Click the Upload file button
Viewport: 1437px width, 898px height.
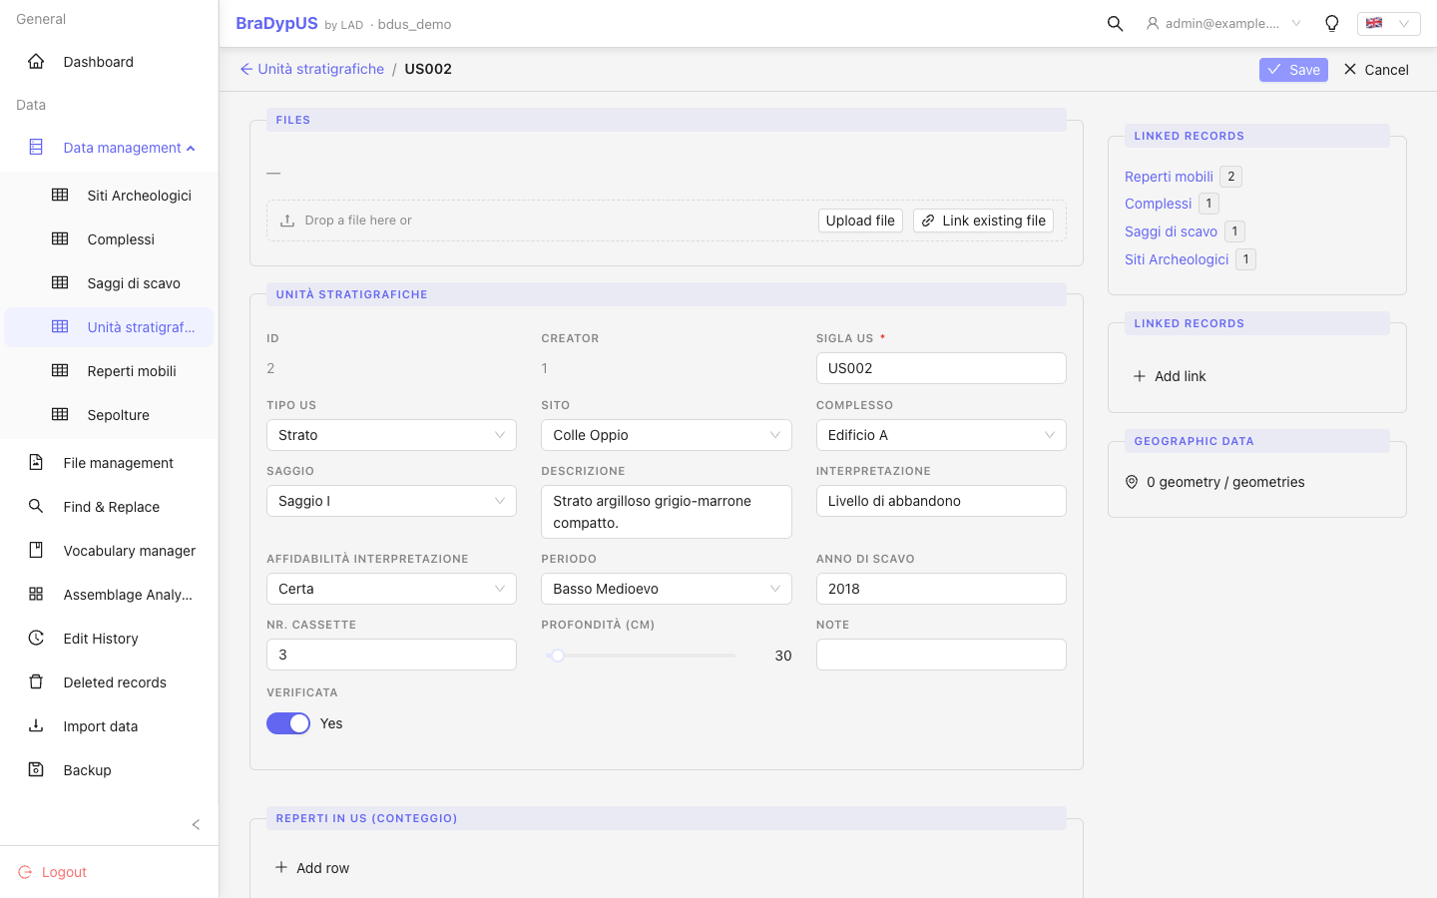[x=860, y=221]
